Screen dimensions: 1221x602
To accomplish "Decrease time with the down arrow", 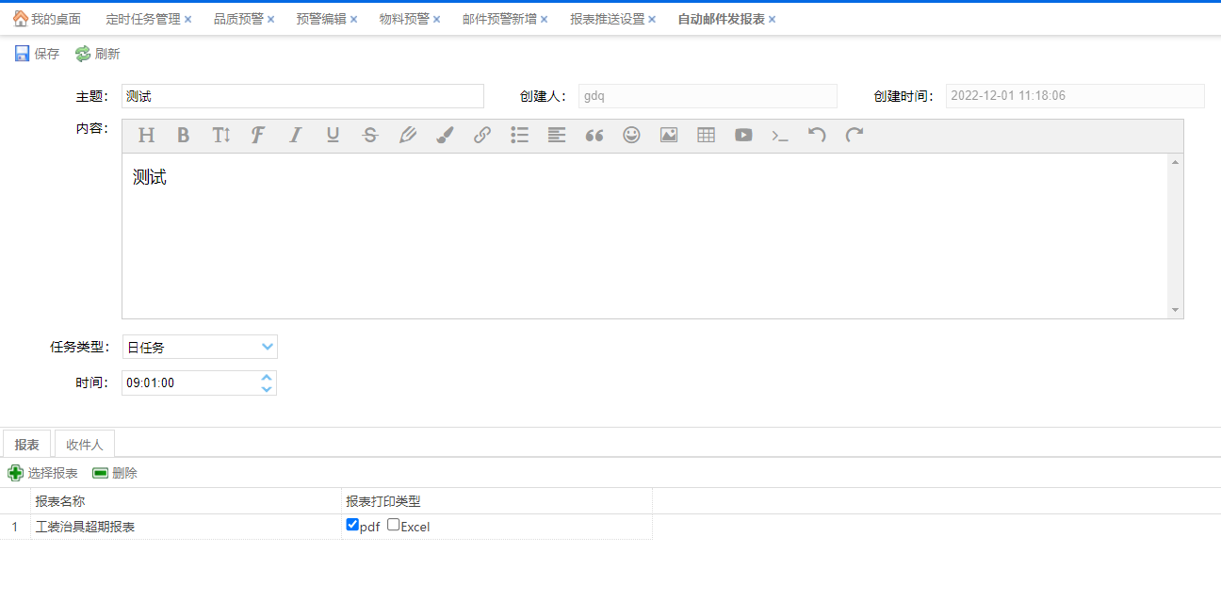I will 267,388.
